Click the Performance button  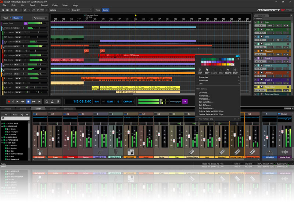(x=39, y=18)
